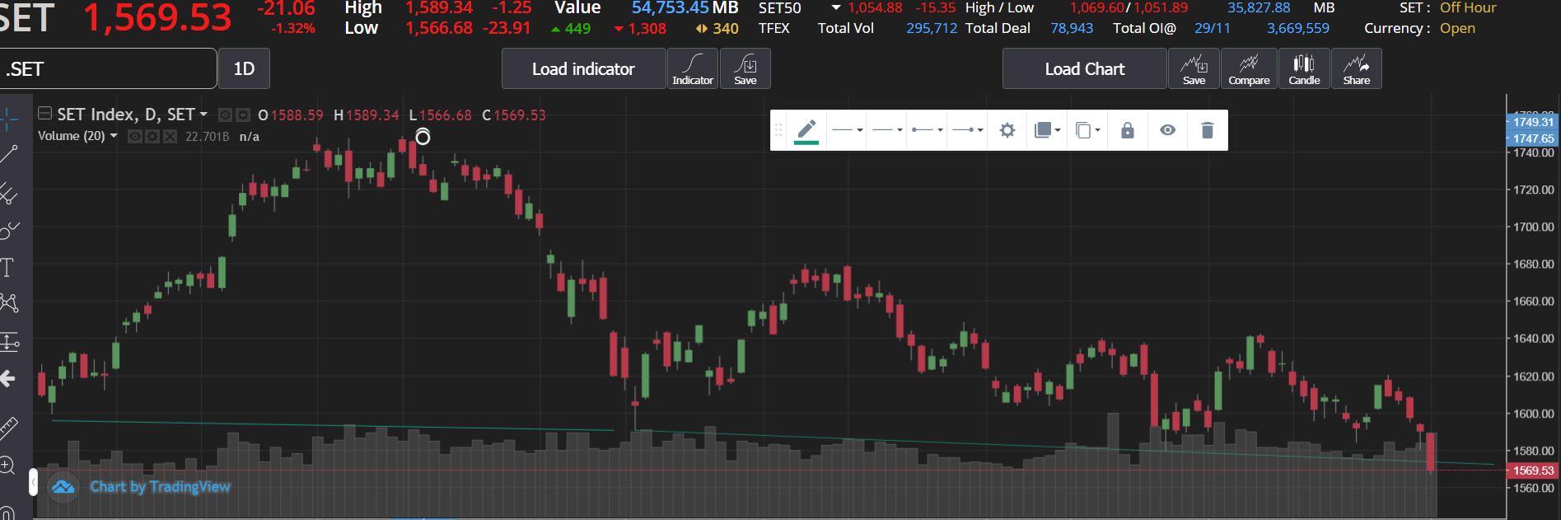
Task: Select the zoom in tool
Action: (x=7, y=466)
